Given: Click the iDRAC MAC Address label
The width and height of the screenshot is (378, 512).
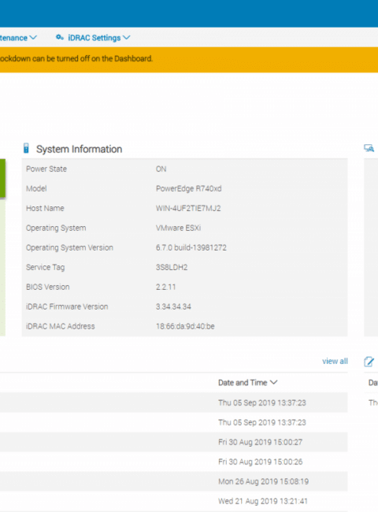Looking at the screenshot, I should [x=61, y=326].
